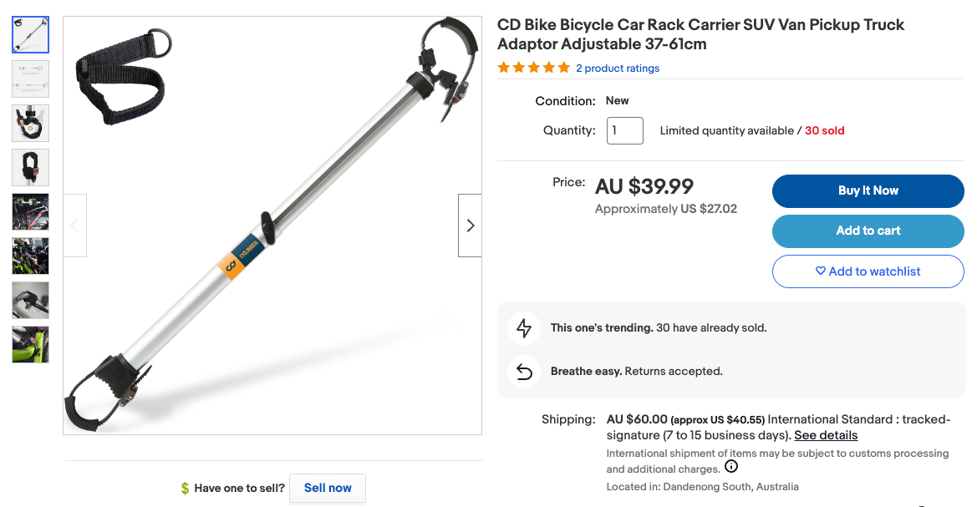The width and height of the screenshot is (977, 507).
Task: Click the Quantity input field
Action: [x=624, y=131]
